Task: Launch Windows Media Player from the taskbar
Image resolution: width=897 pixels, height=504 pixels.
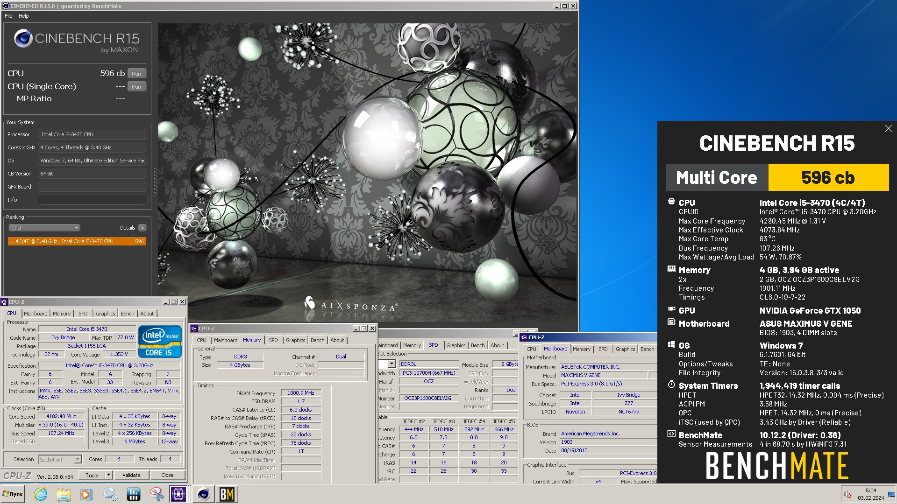Action: 86,494
